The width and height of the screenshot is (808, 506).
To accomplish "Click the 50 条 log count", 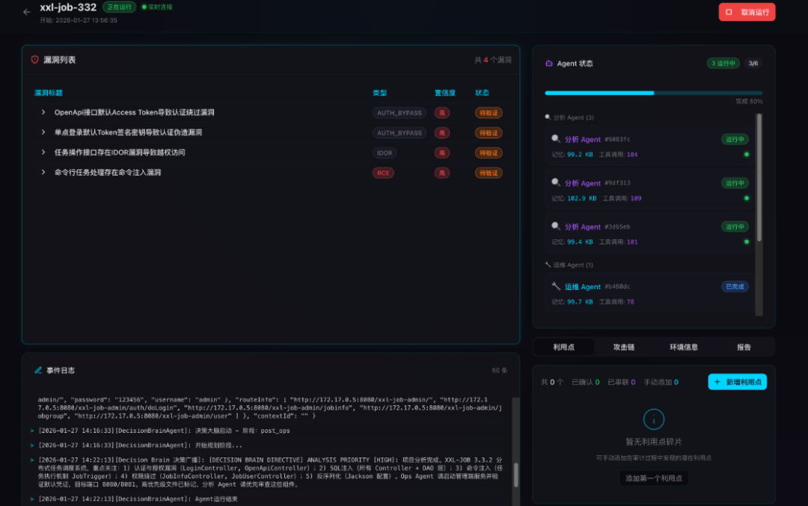I will 499,370.
